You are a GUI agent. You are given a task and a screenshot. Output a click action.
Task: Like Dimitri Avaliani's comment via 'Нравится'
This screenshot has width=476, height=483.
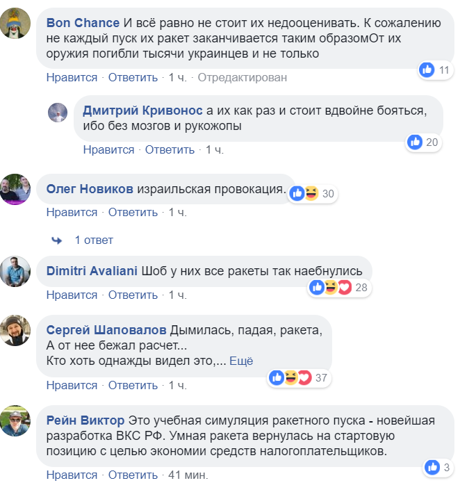[72, 295]
